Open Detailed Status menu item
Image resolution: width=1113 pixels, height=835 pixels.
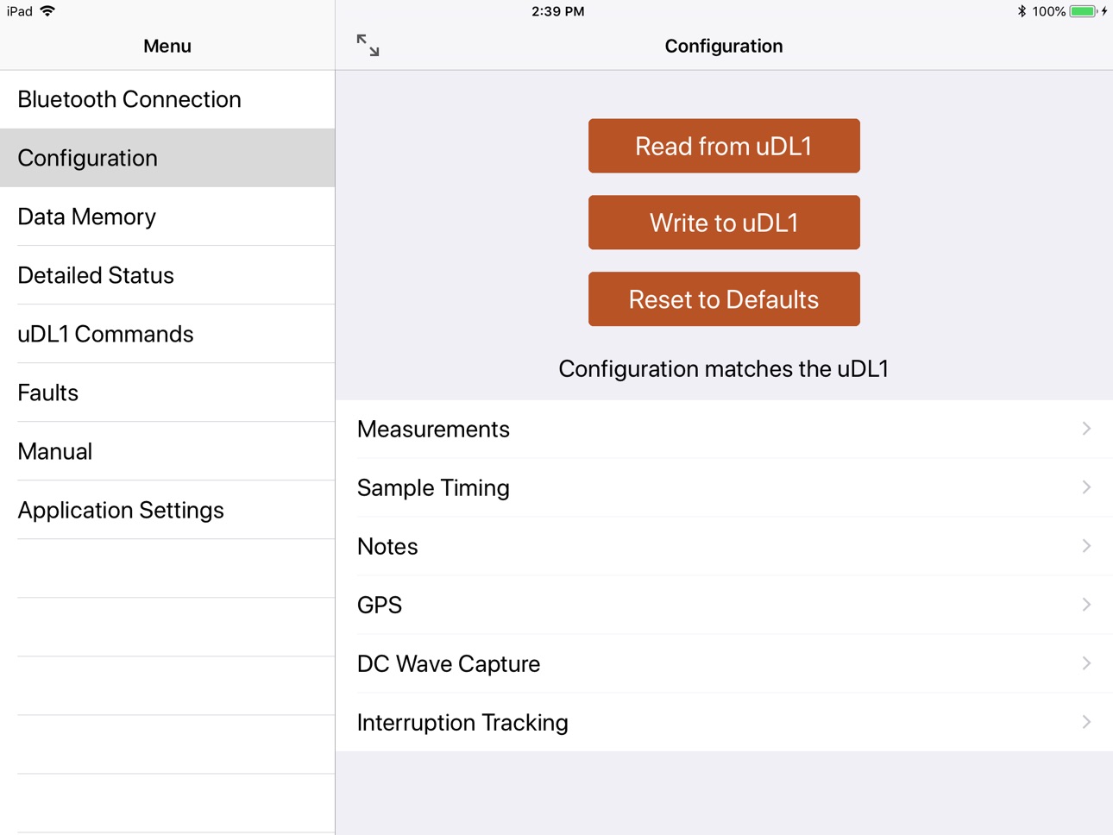coord(167,275)
